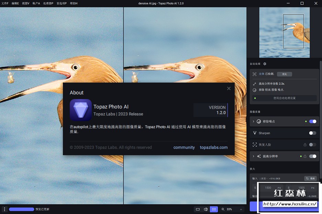Click the noise removal status icon
Screen dimensions: 322x214
[x=254, y=90]
